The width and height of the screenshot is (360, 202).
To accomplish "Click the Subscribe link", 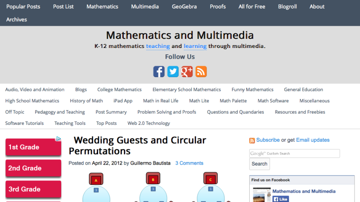I will (x=268, y=140).
